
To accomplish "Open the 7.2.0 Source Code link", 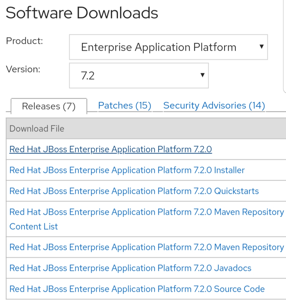I will click(x=137, y=289).
